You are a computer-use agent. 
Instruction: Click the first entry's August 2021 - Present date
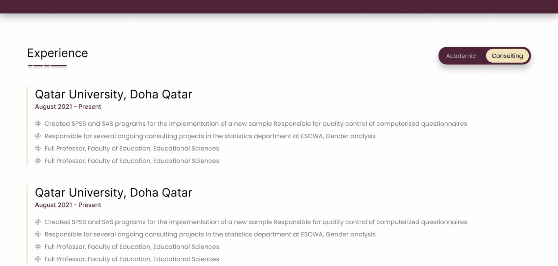[68, 107]
